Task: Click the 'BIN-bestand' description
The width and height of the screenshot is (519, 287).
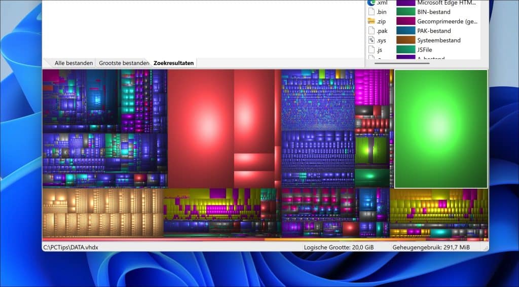Action: pyautogui.click(x=434, y=12)
